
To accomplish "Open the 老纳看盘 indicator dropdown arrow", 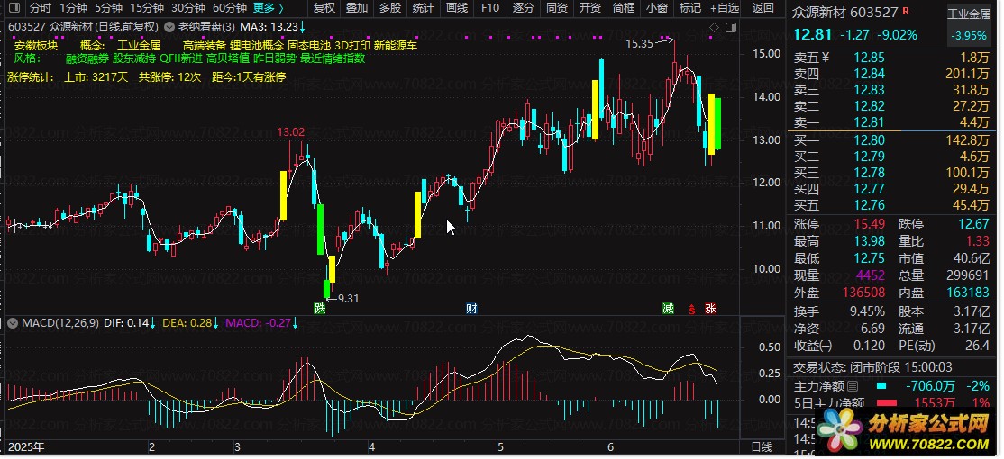I will (x=169, y=27).
